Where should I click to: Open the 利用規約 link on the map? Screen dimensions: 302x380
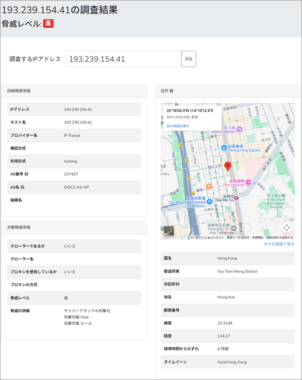coord(257,238)
